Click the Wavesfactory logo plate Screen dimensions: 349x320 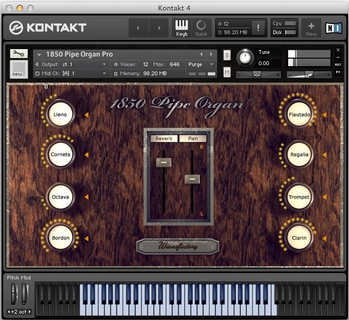(178, 246)
